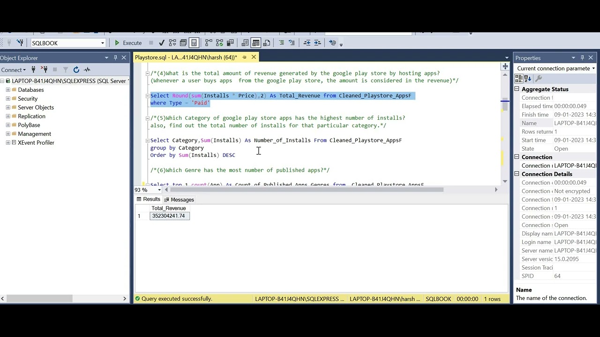Click Connect Object Explorer plug icon
This screenshot has height=337, width=600.
[33, 70]
